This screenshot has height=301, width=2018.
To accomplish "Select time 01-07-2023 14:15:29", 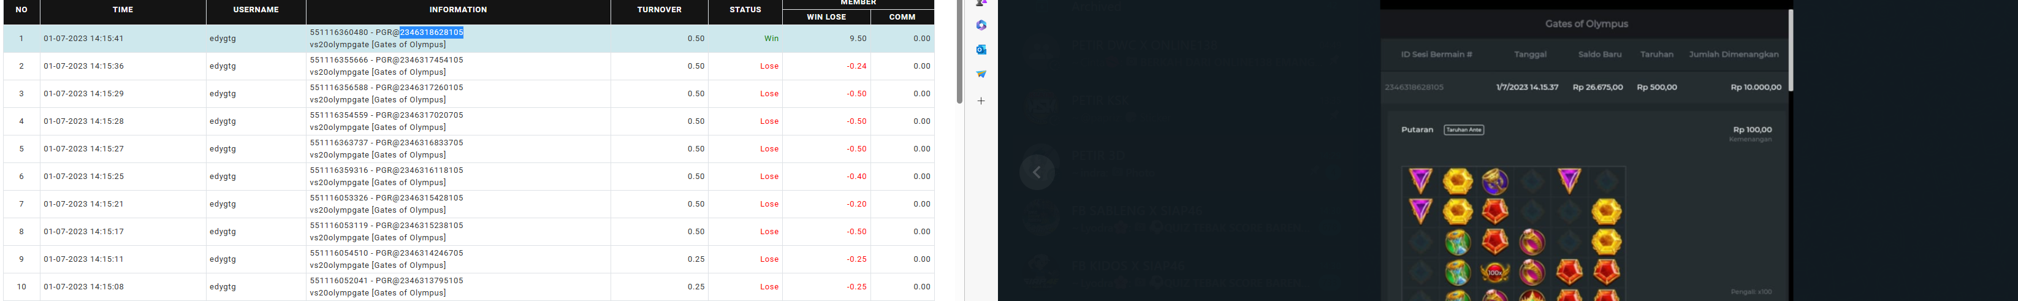I will (x=84, y=93).
